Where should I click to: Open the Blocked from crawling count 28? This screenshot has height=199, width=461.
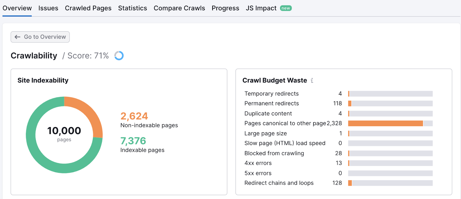pos(338,153)
